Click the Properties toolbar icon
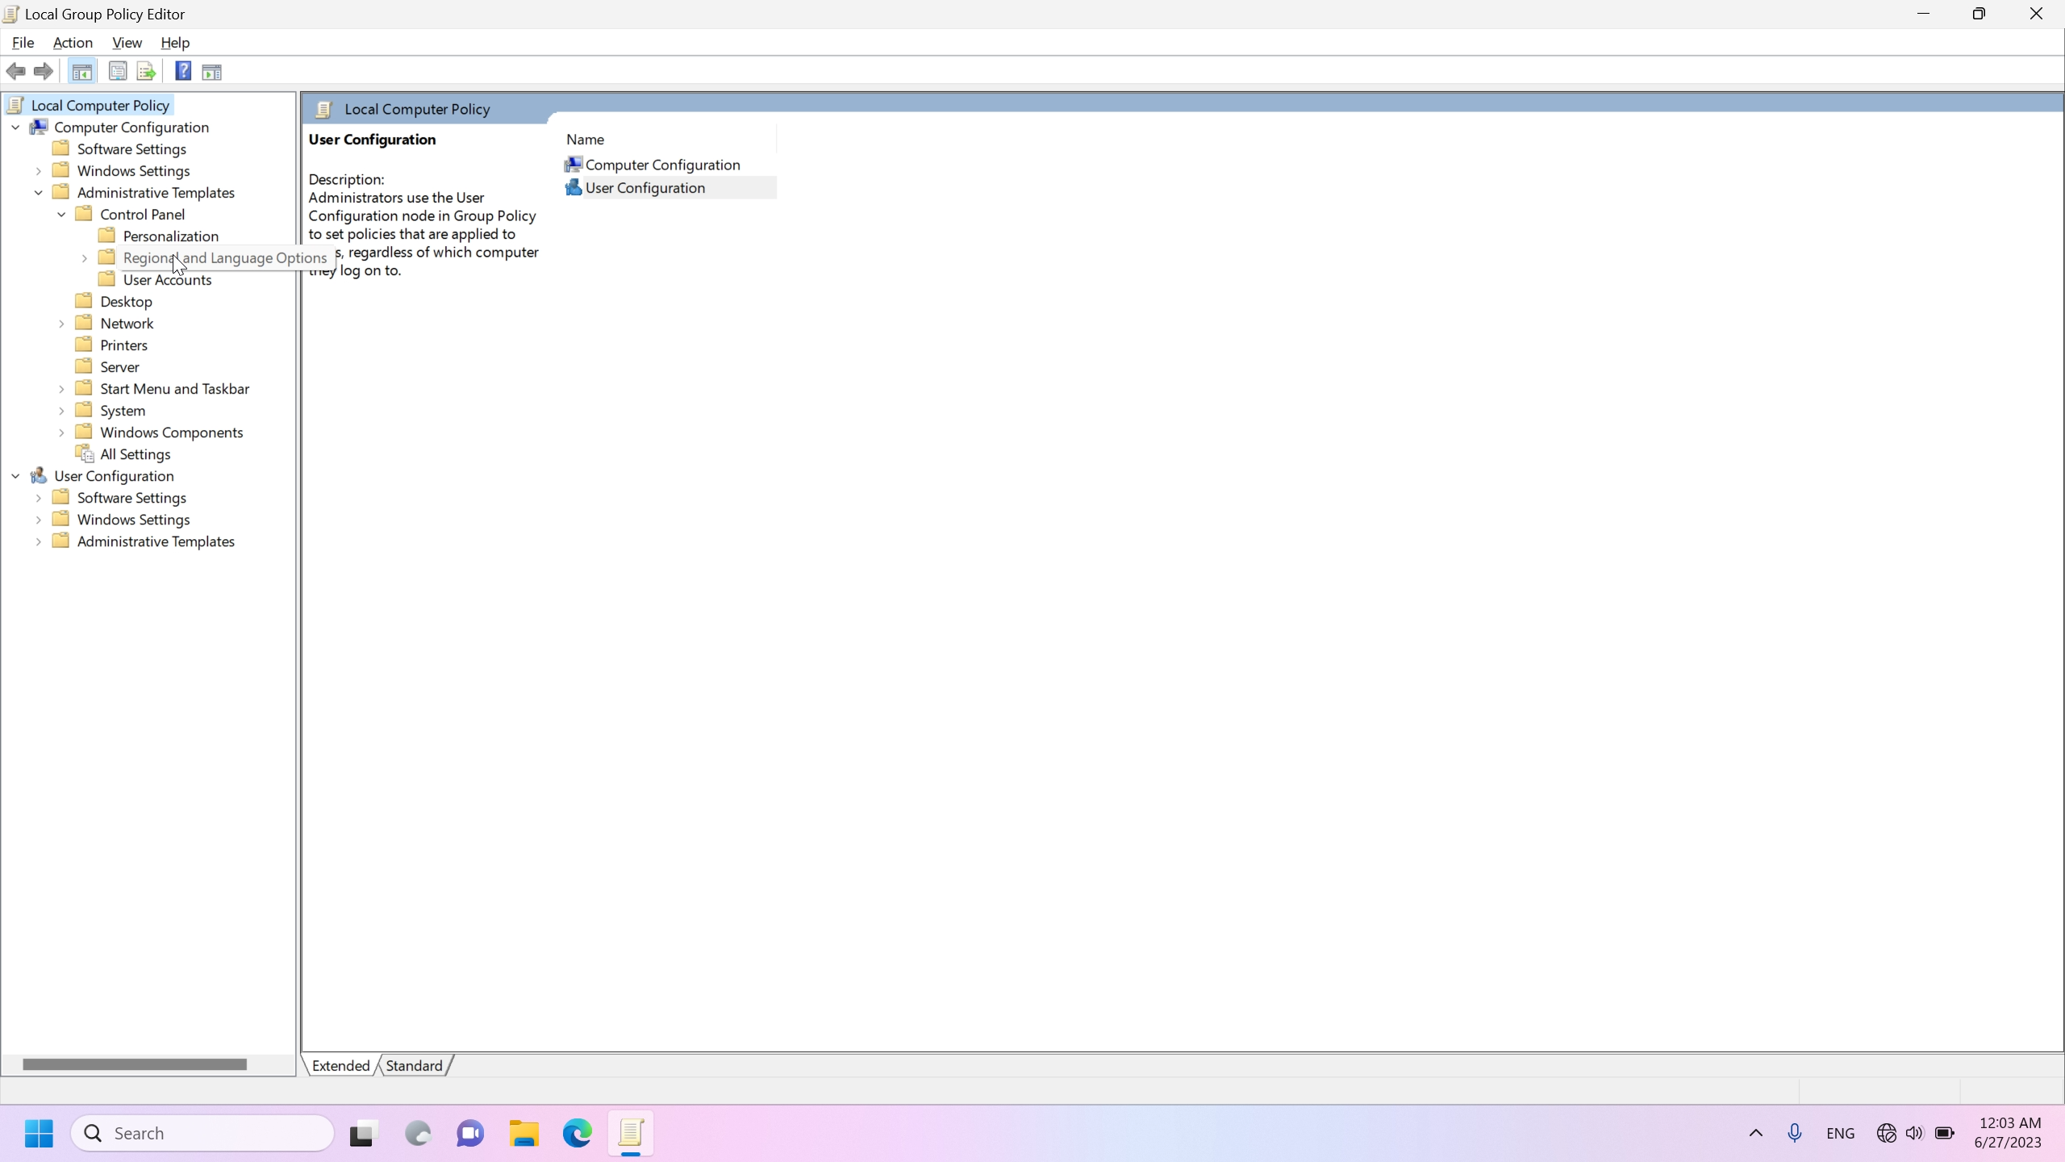 coord(118,72)
